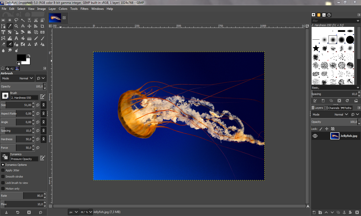Select the Heal bandage tool
Image resolution: width=361 pixels, height=216 pixels.
click(x=36, y=44)
